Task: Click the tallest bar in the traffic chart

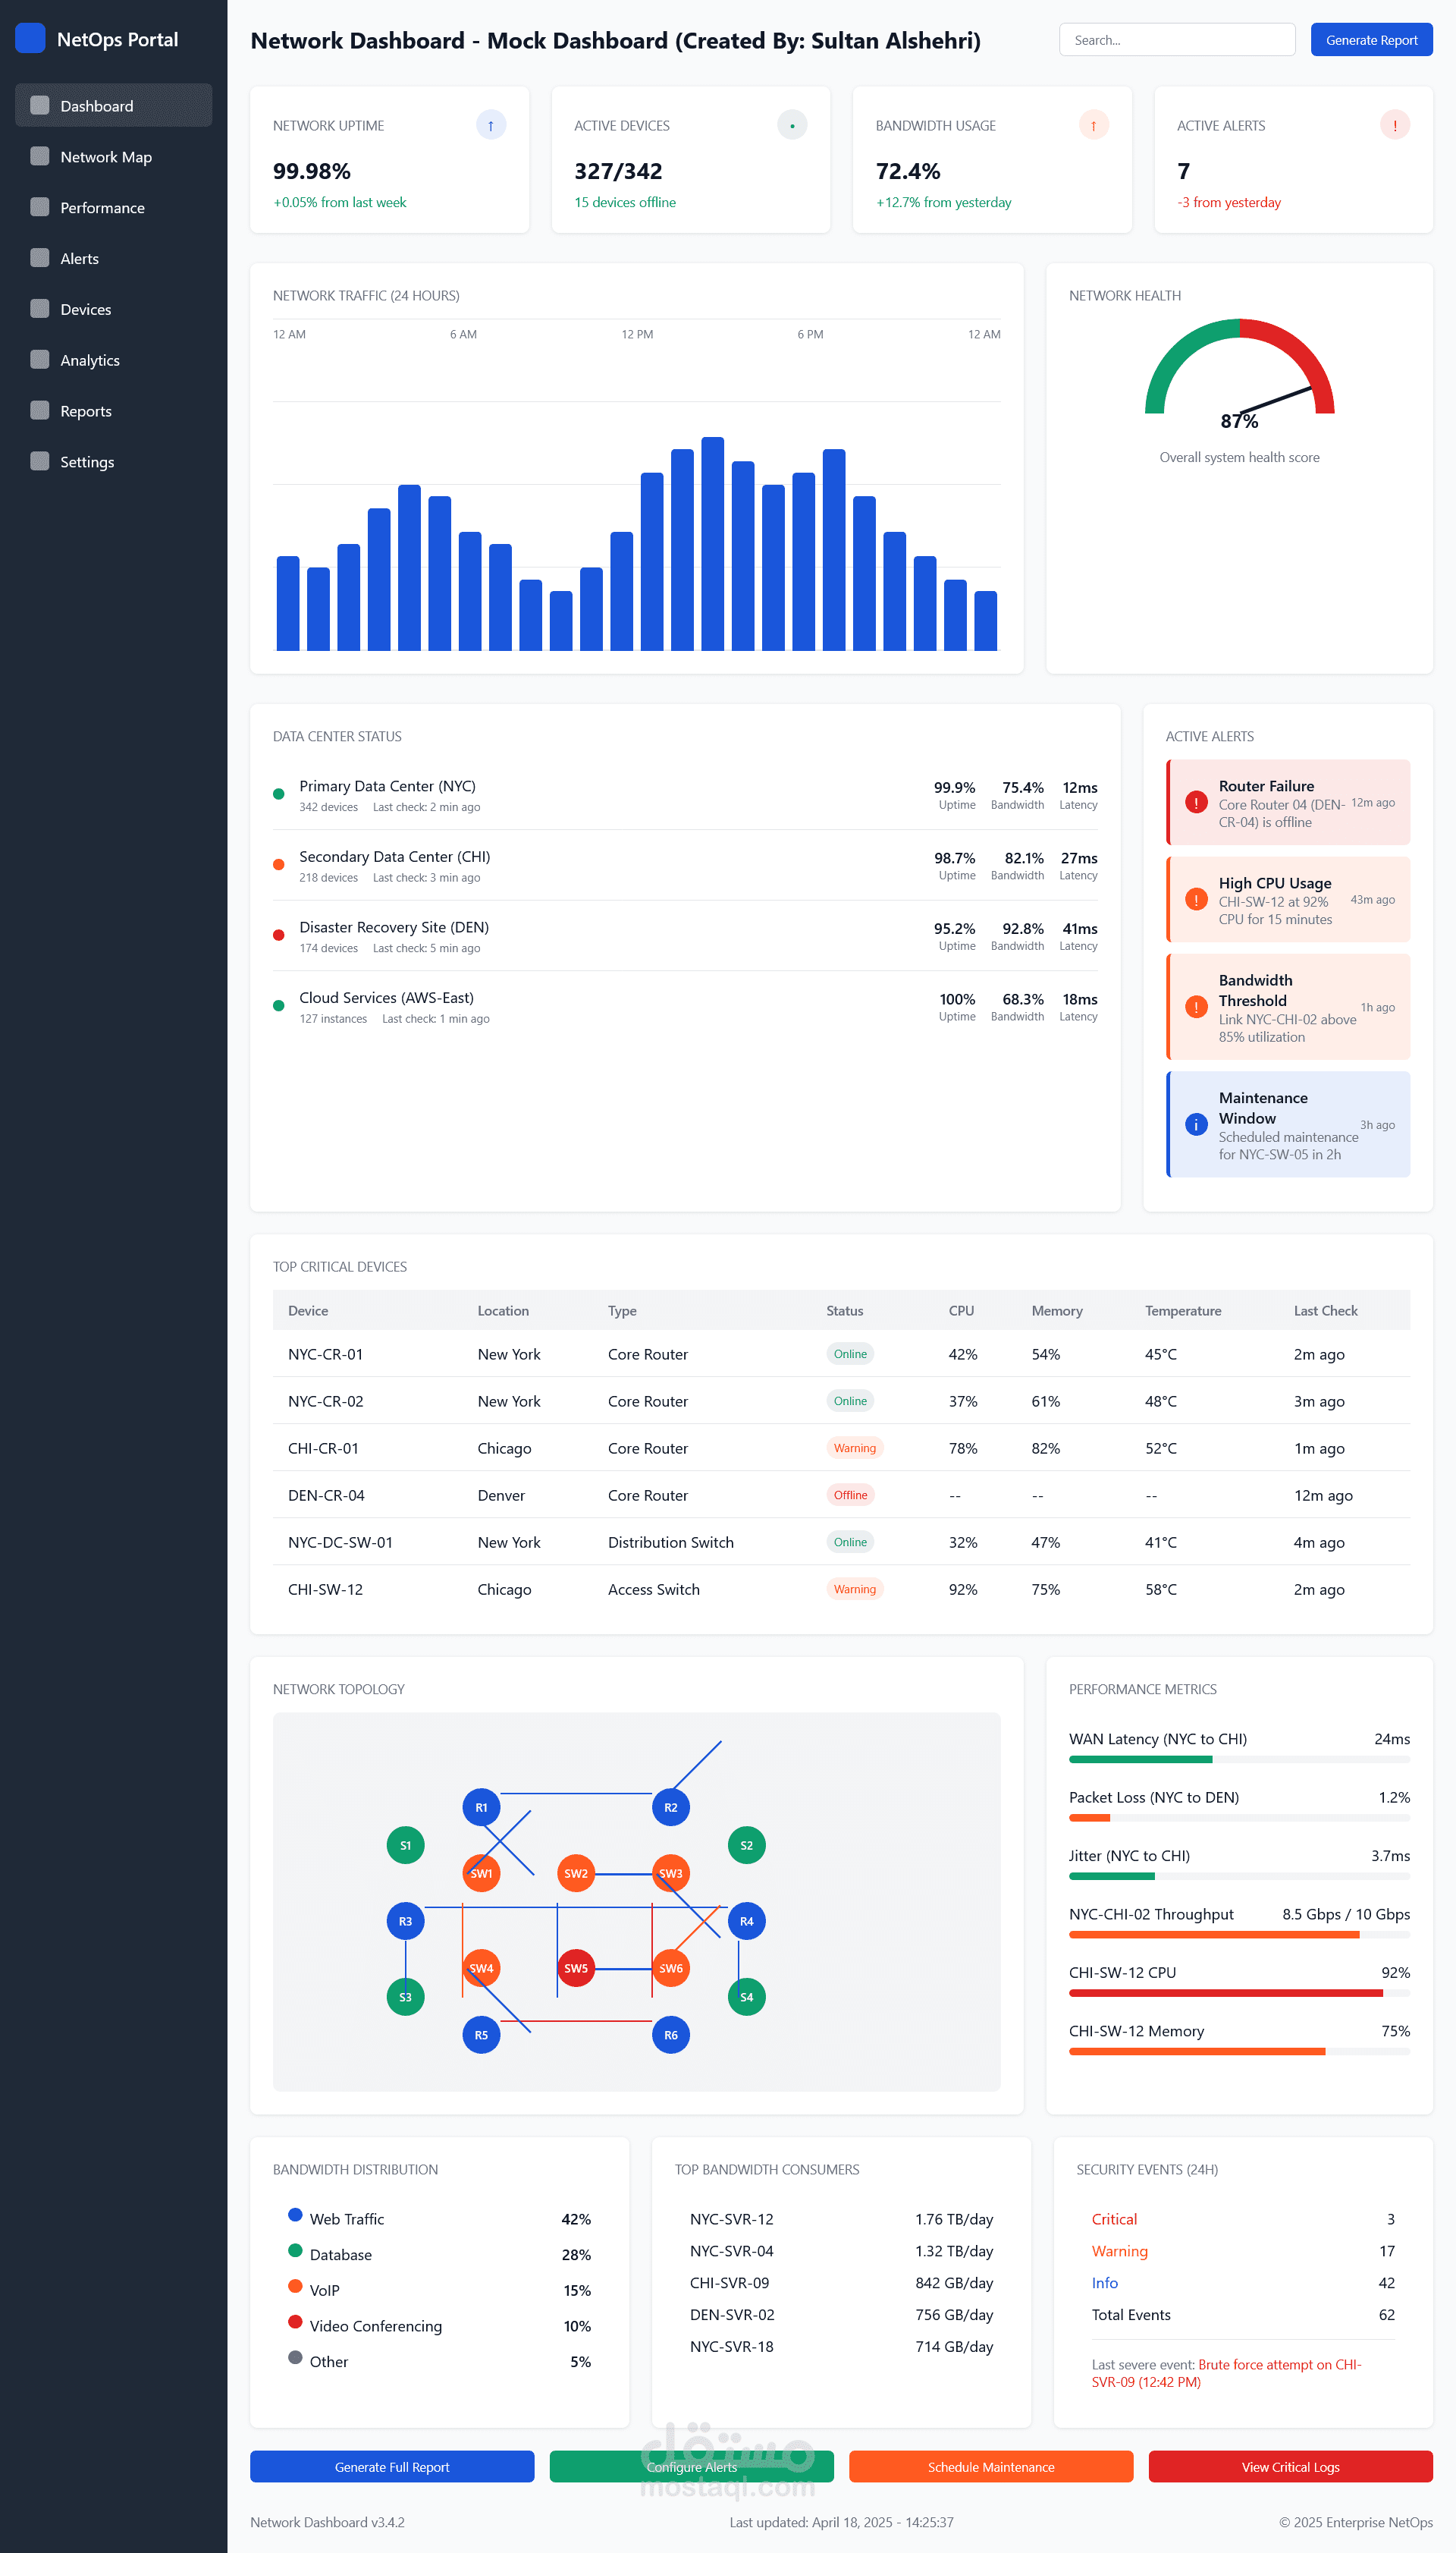Action: click(712, 543)
